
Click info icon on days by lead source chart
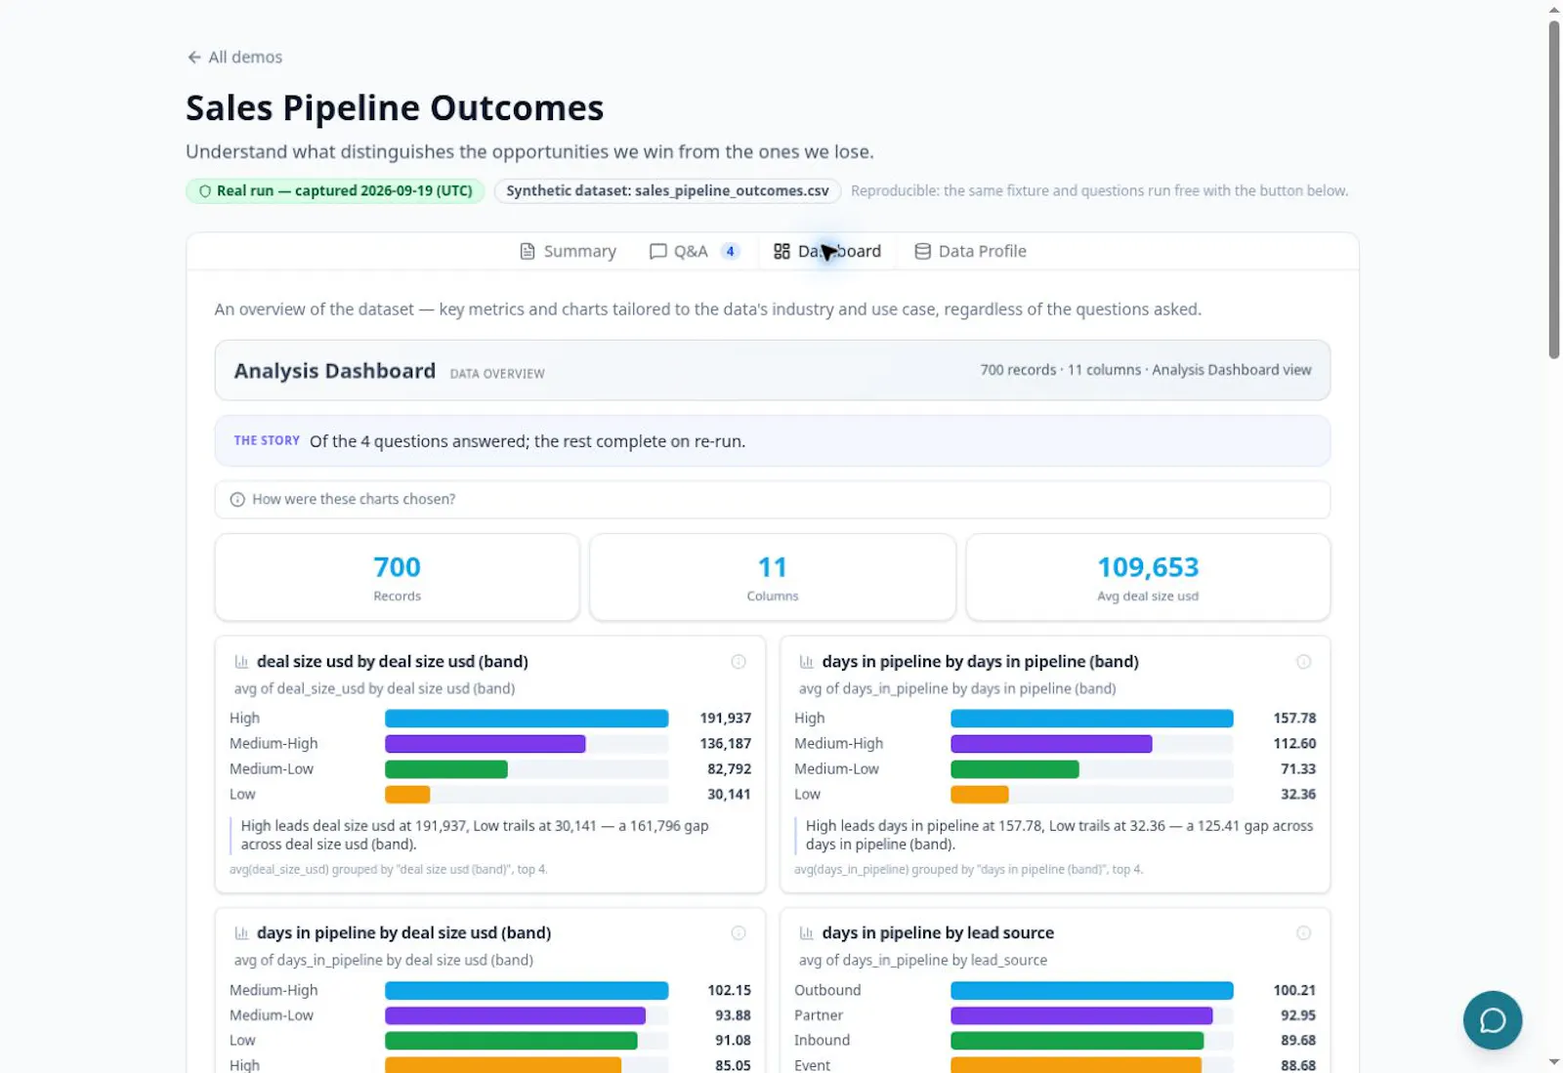pyautogui.click(x=1303, y=933)
